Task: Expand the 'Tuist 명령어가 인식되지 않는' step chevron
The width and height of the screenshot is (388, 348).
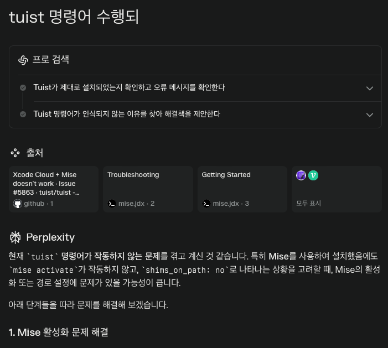Action: (369, 115)
